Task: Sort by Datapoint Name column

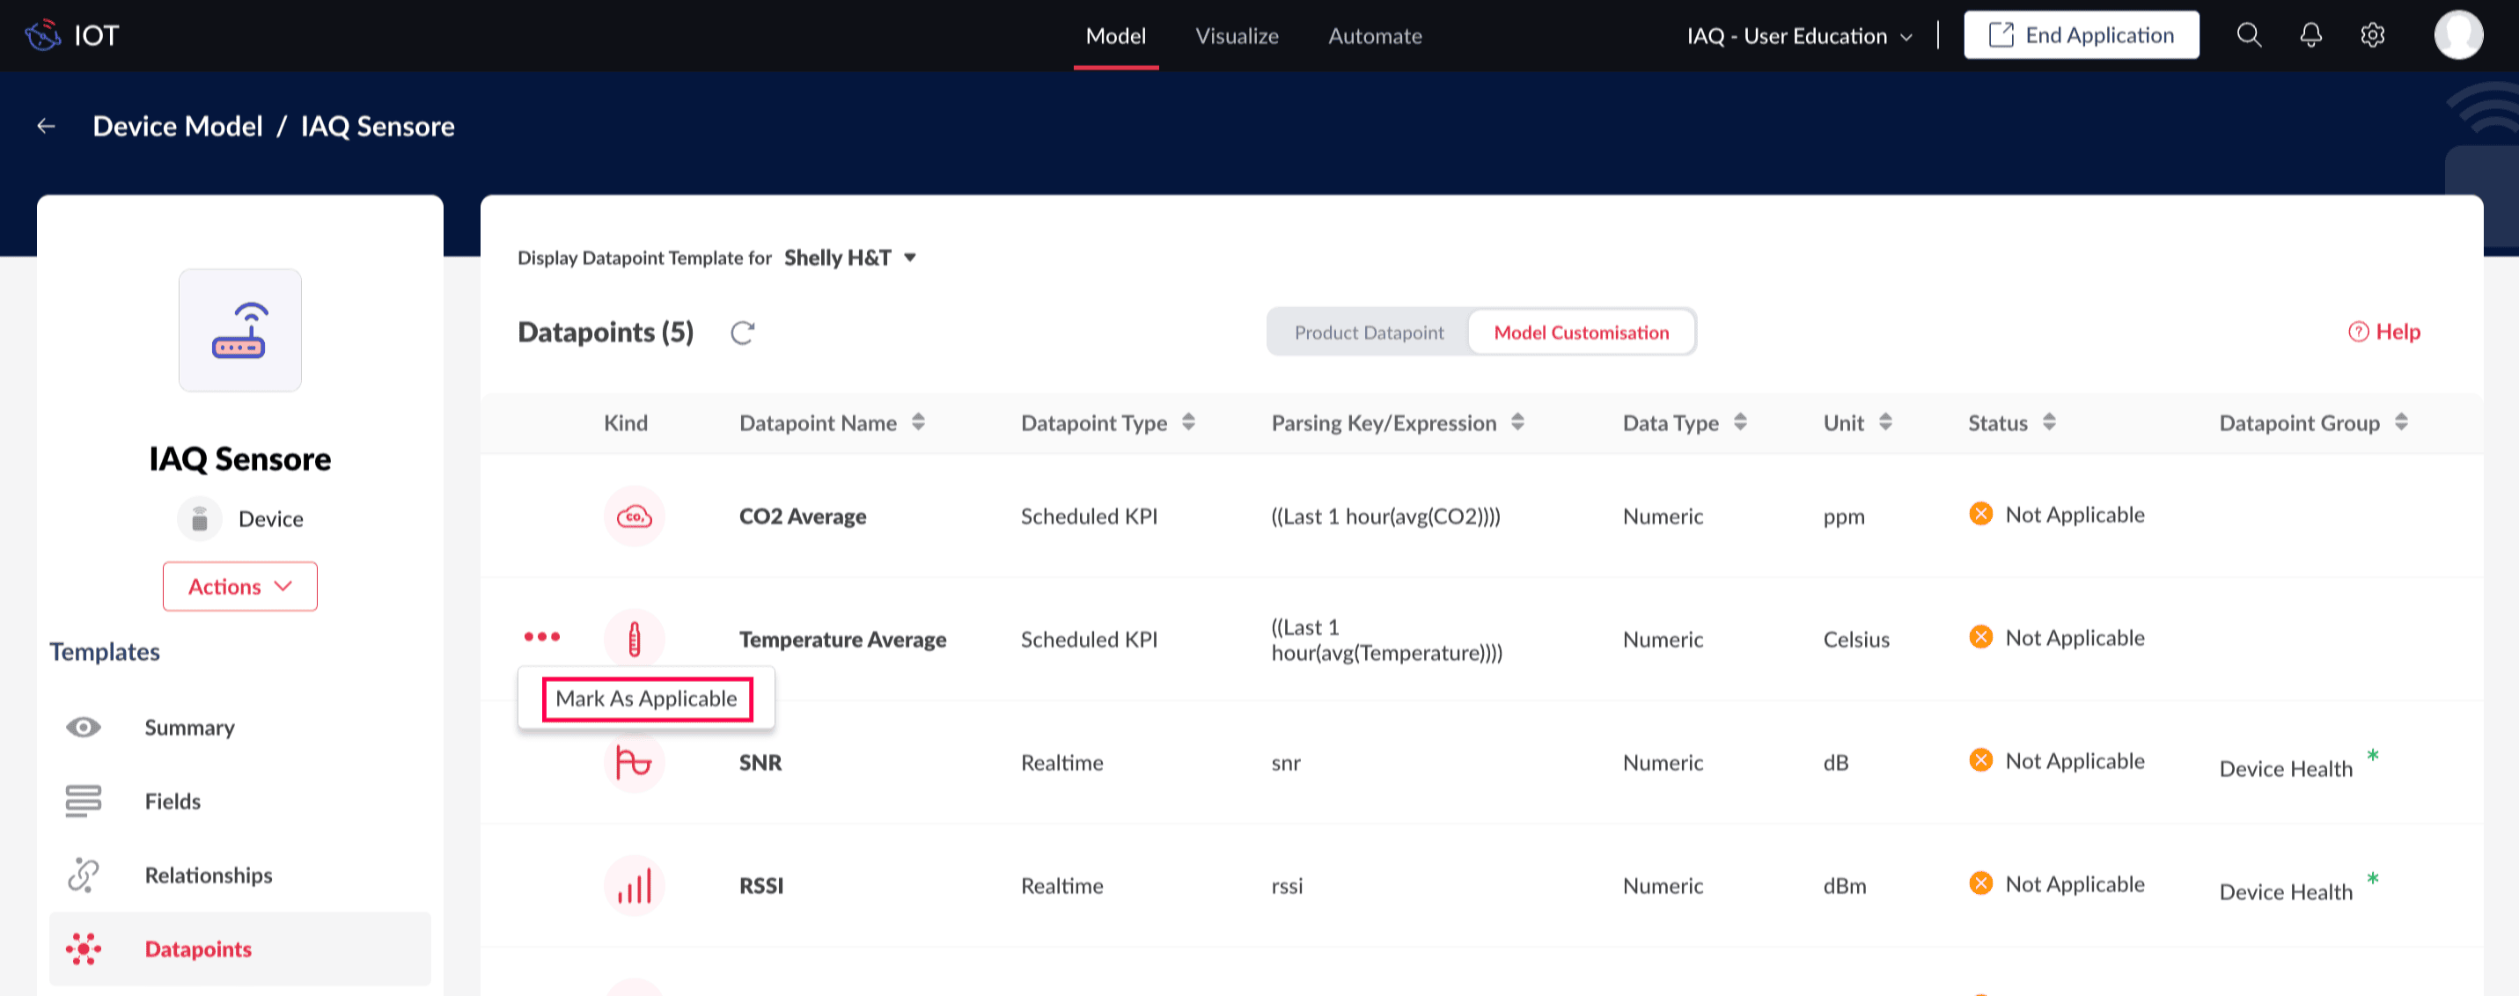Action: point(917,422)
